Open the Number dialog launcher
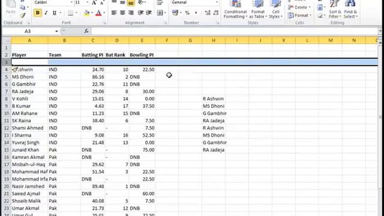384x216 pixels. 218,23
